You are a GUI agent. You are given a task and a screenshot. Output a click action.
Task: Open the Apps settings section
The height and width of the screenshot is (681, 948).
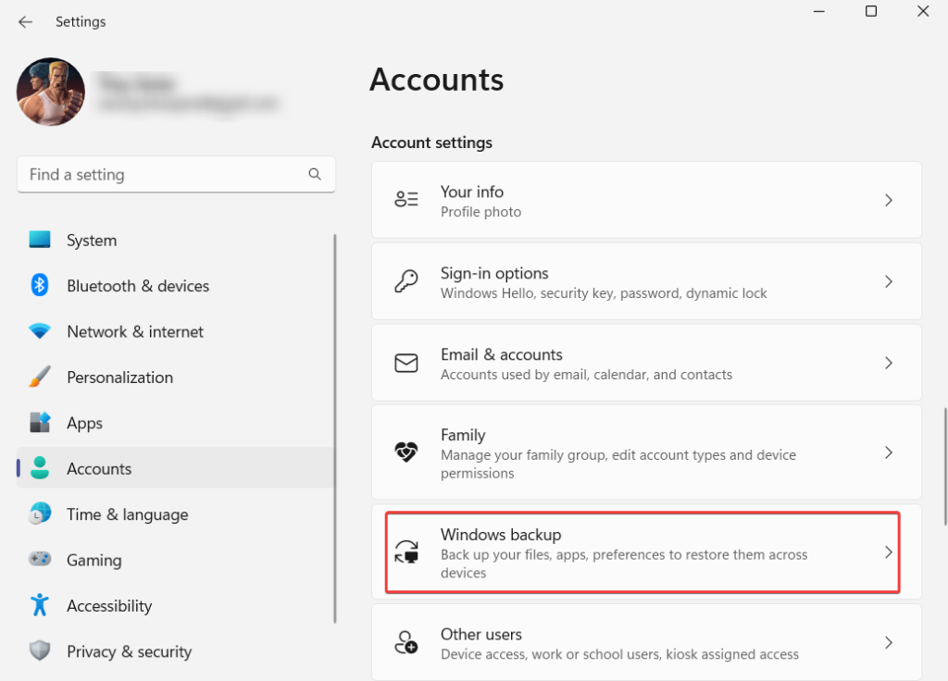[84, 423]
